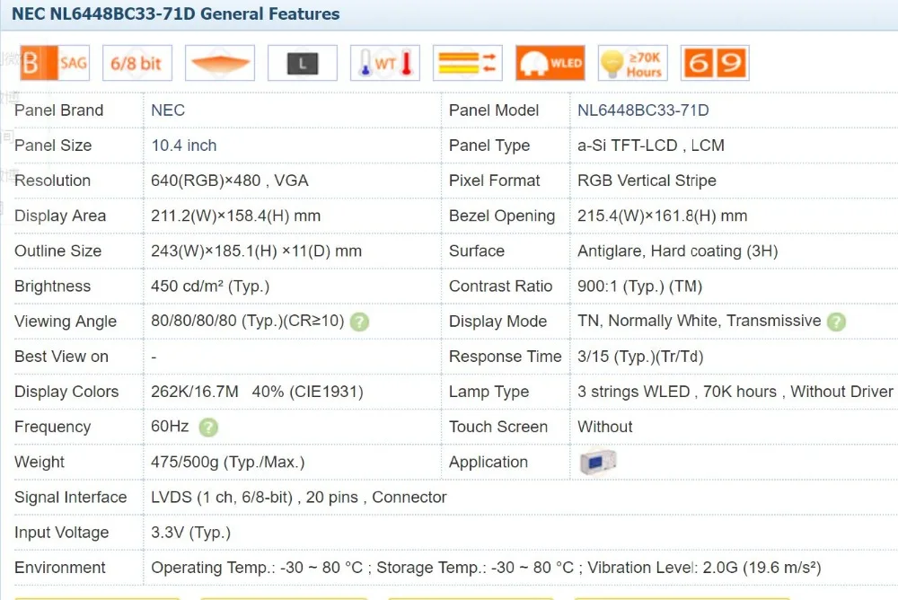The height and width of the screenshot is (600, 898).
Task: Click the ≥70K Hours lightbulb icon
Action: click(632, 63)
